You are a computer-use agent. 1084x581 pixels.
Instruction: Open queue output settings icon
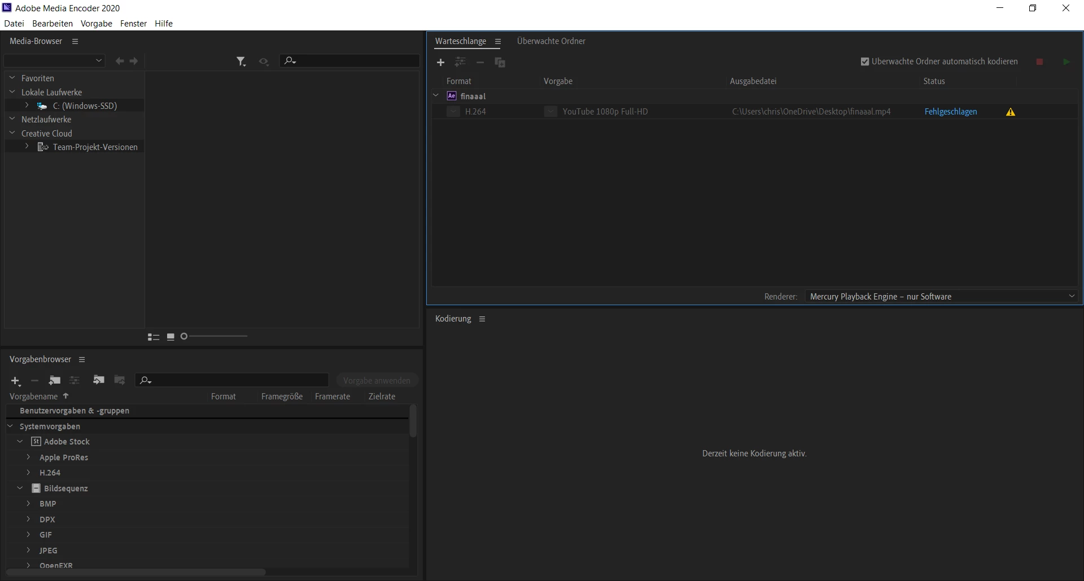(x=461, y=62)
